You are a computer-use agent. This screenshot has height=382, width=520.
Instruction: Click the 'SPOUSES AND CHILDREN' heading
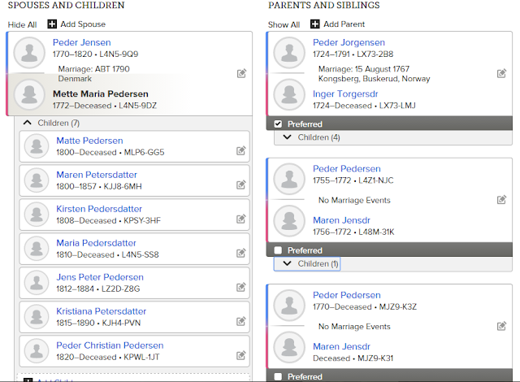coord(67,6)
